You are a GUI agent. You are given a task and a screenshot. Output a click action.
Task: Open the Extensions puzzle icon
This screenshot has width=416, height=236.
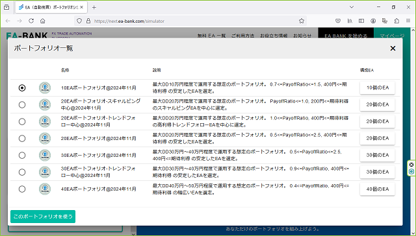[x=396, y=21]
